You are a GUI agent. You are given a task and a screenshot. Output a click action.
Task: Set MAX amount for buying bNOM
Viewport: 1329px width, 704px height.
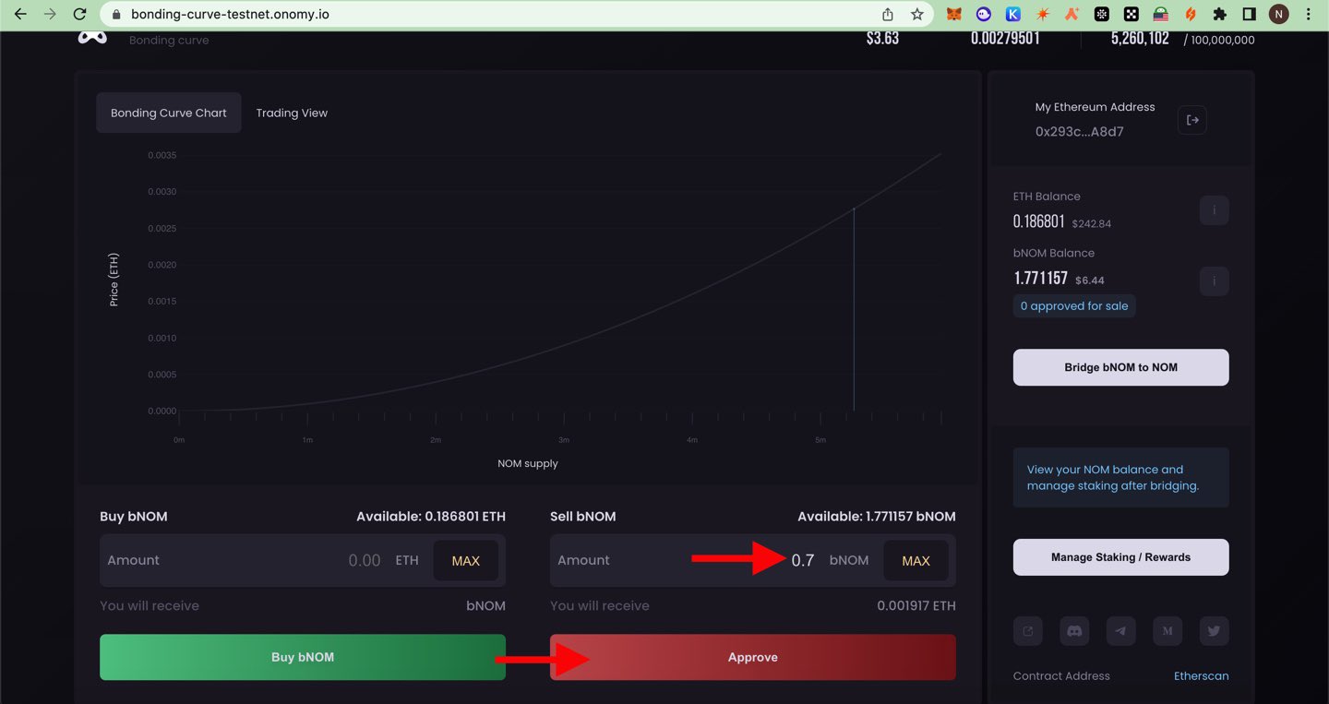tap(465, 560)
